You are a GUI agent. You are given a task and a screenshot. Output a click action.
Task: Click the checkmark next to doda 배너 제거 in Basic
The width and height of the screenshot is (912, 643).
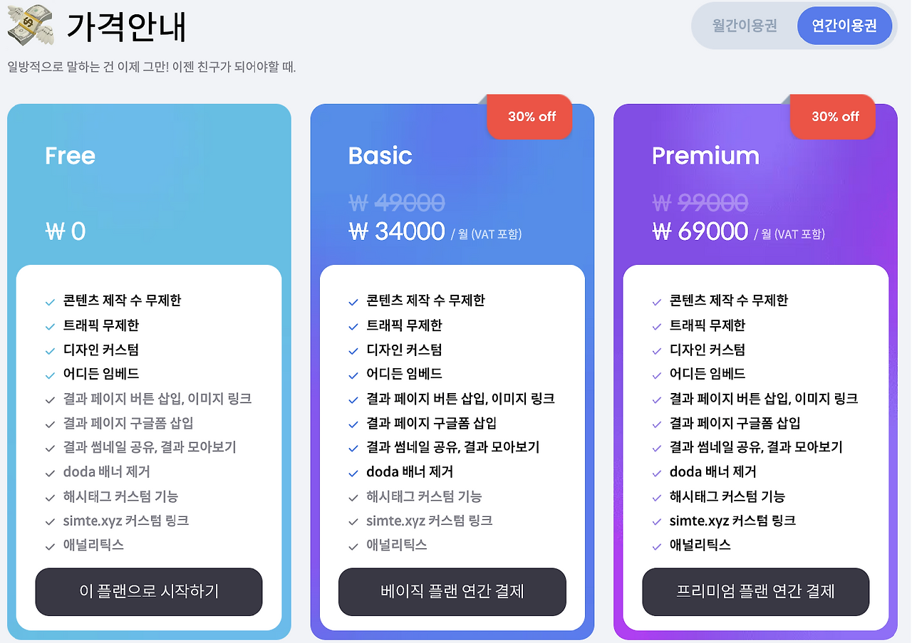click(x=353, y=472)
